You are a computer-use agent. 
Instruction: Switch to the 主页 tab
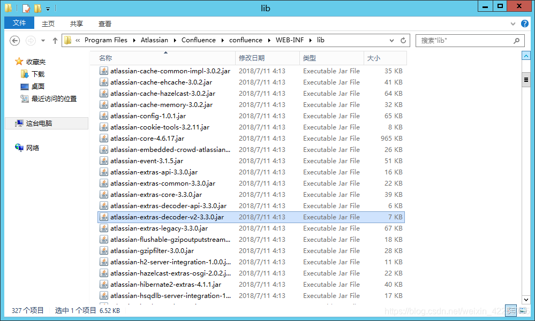pyautogui.click(x=48, y=24)
